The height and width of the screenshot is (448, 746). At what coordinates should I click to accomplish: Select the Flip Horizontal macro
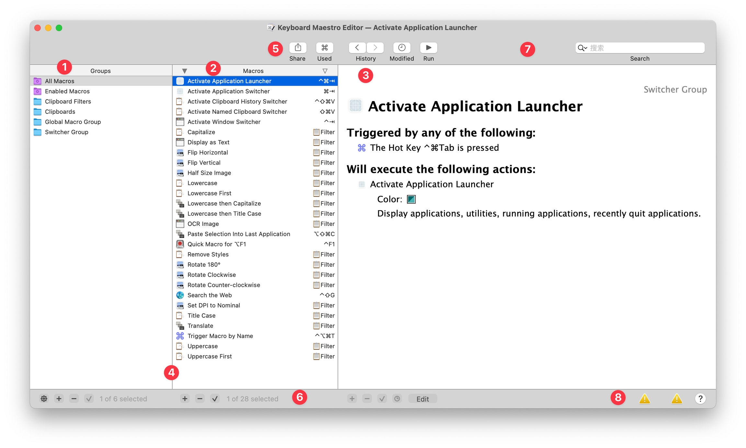pyautogui.click(x=255, y=152)
